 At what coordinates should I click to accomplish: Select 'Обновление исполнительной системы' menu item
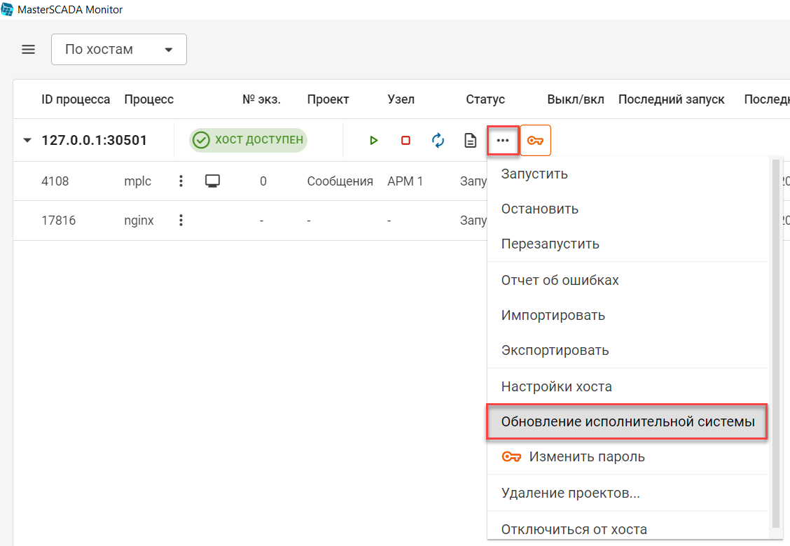pos(628,422)
